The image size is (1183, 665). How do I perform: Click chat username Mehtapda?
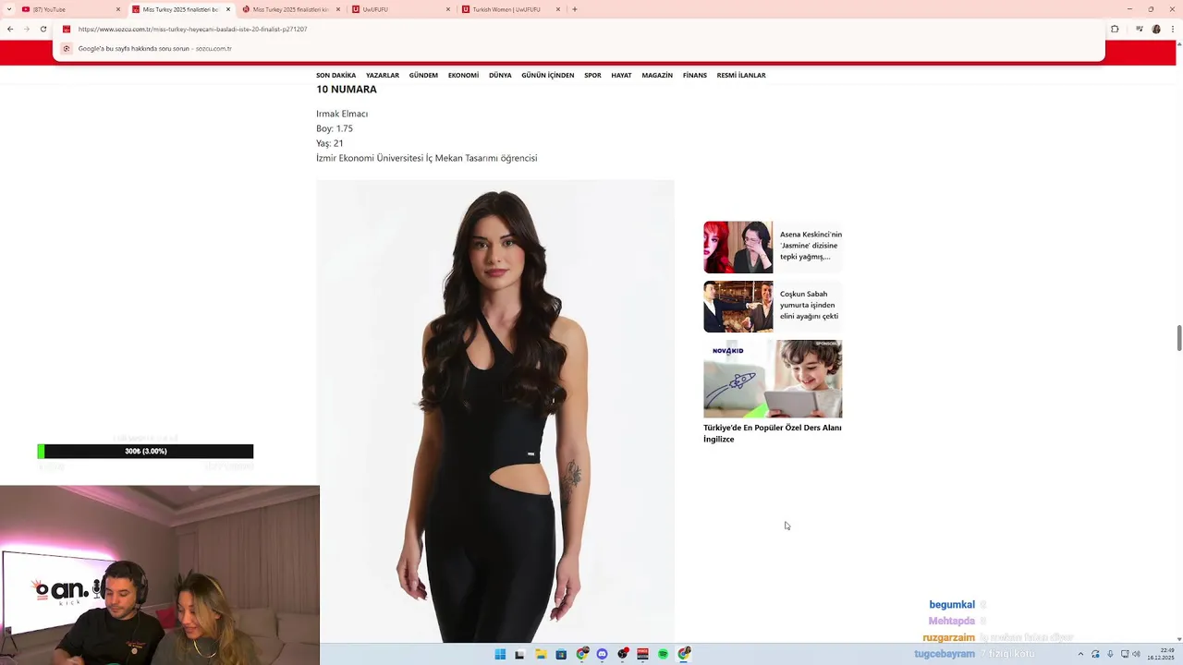(x=952, y=622)
